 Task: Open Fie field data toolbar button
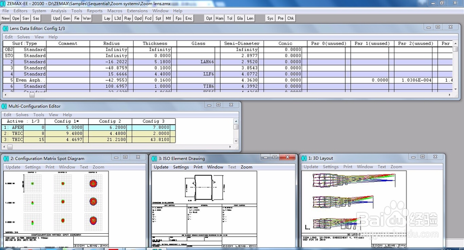tap(77, 19)
